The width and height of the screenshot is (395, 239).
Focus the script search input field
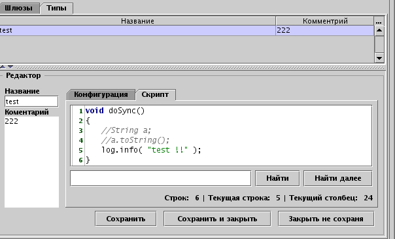tap(161, 179)
